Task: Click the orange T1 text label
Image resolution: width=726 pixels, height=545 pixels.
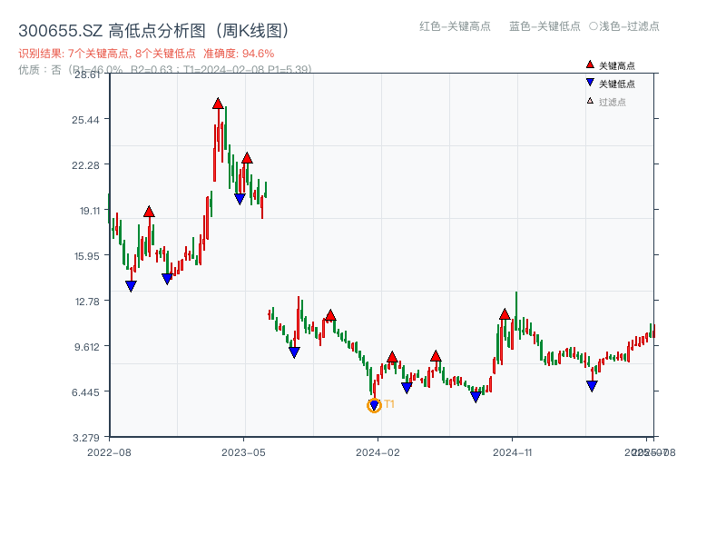Action: [389, 404]
